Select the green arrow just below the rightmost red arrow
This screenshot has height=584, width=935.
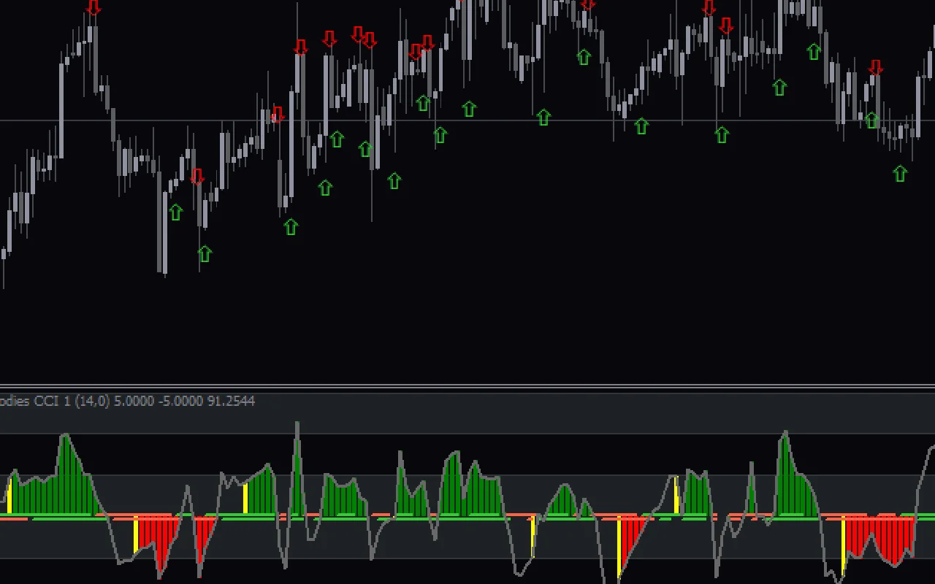click(871, 120)
